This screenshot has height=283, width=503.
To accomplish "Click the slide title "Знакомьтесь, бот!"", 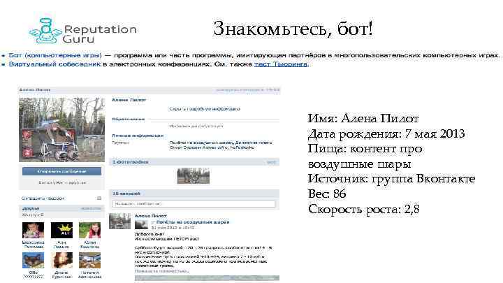I will coord(293,29).
